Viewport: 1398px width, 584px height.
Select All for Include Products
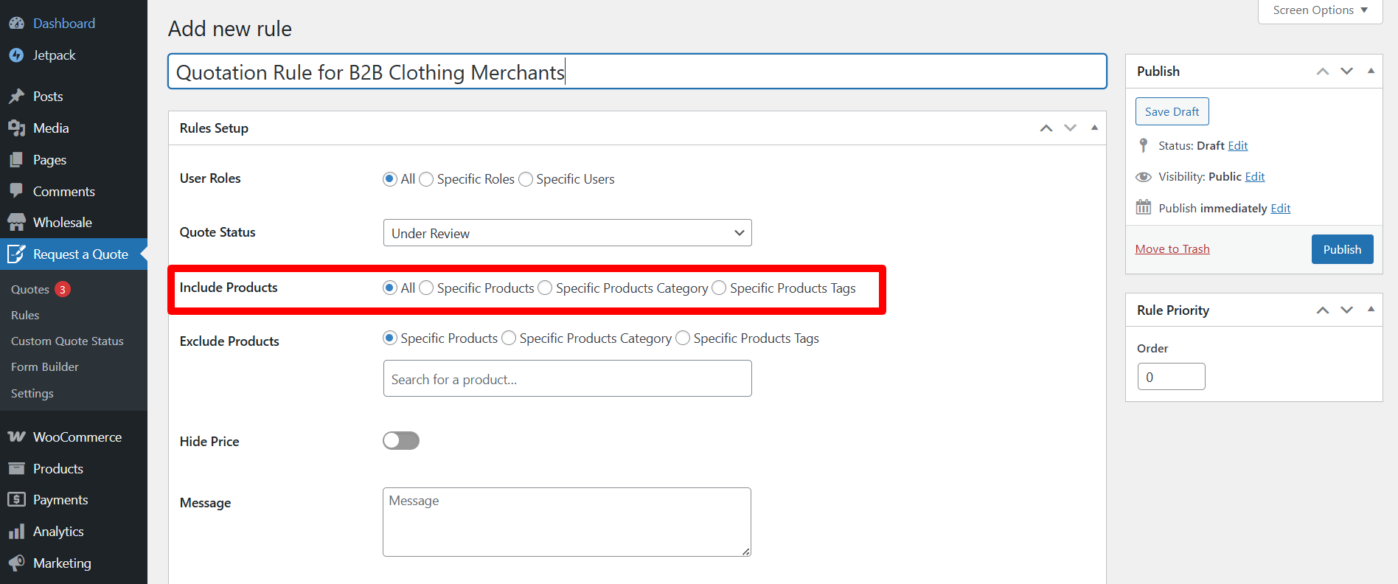tap(390, 288)
